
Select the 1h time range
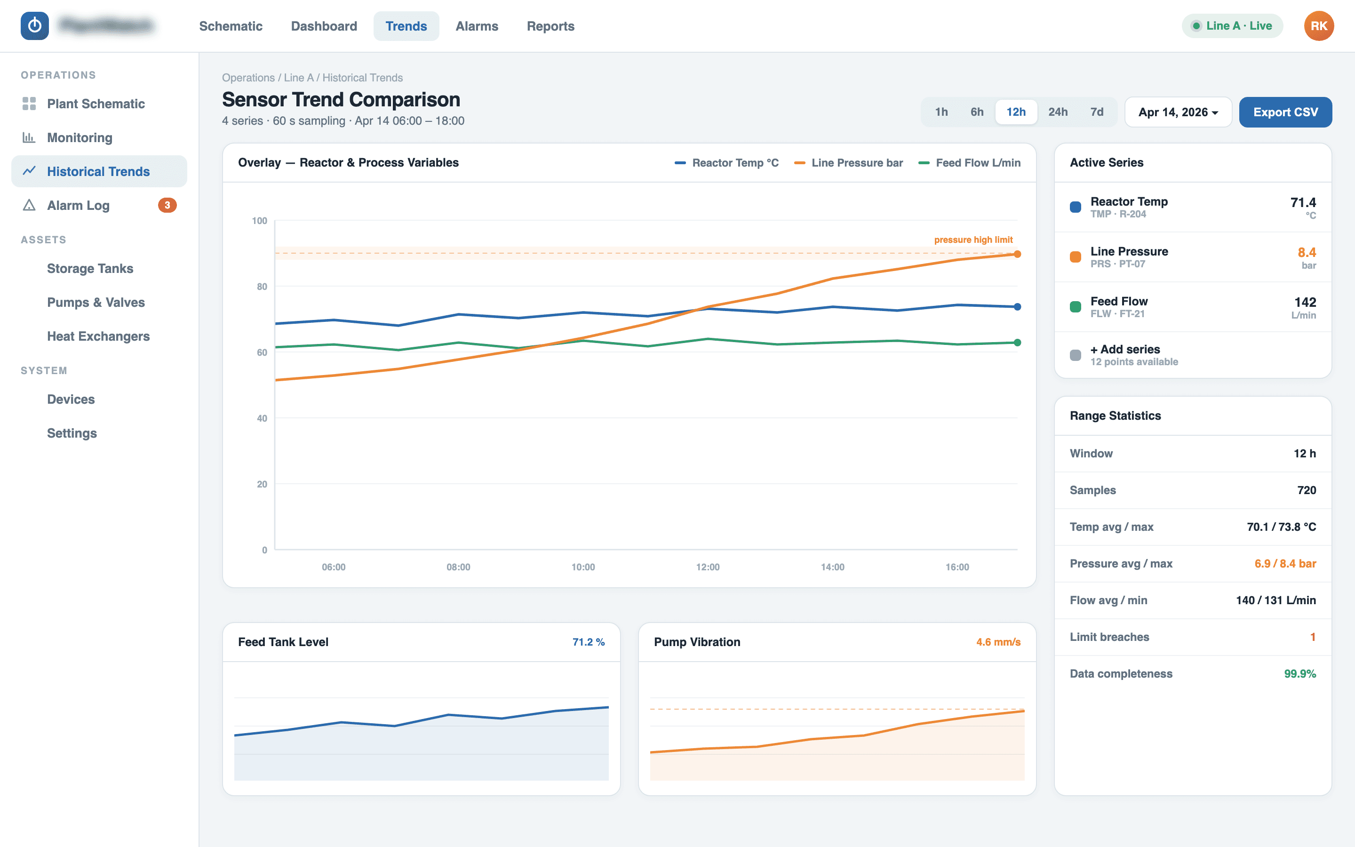point(941,112)
